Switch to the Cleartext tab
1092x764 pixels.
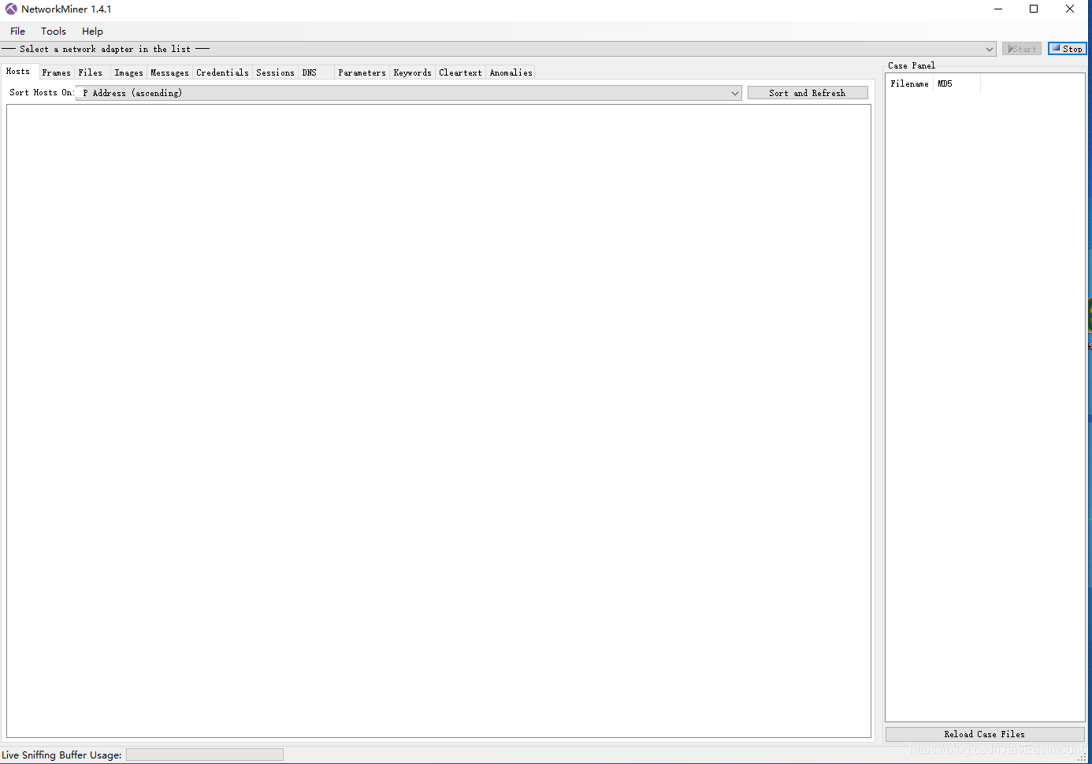coord(460,72)
